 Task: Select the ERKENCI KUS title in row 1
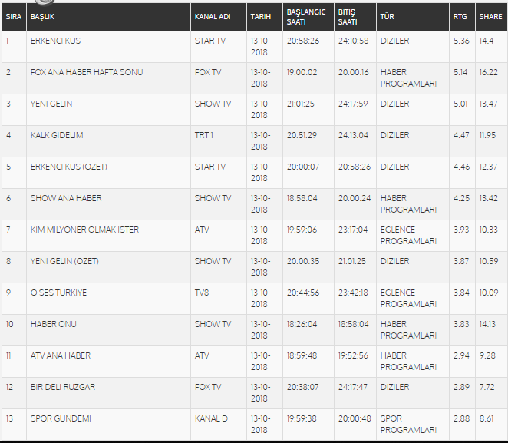(x=55, y=41)
